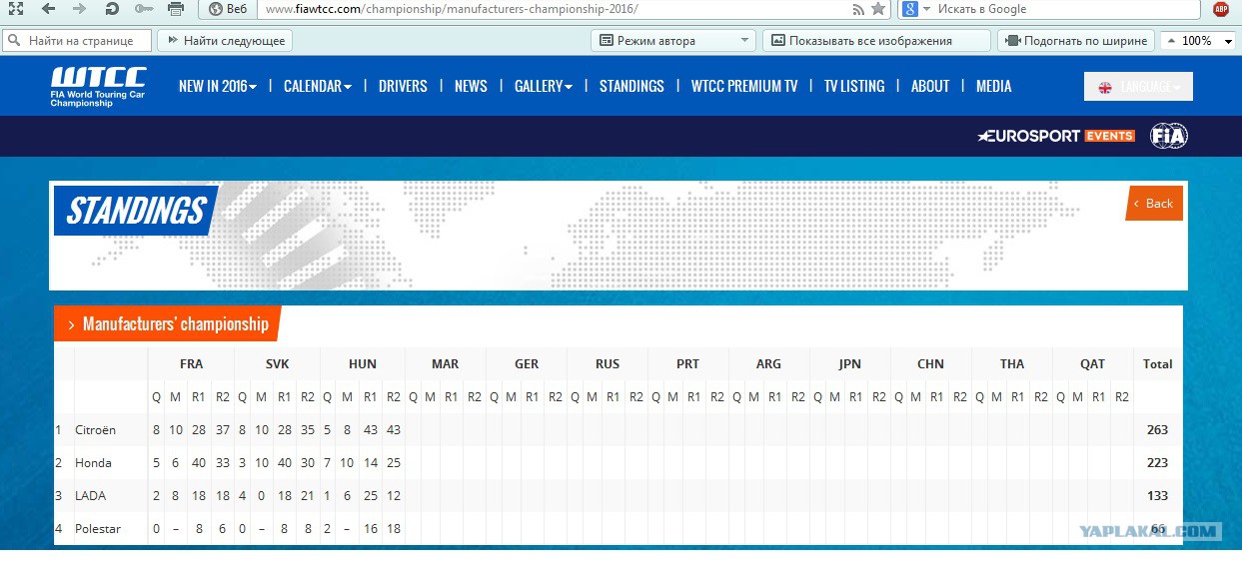Click Найти следующее button
This screenshot has height=561, width=1242.
pyautogui.click(x=225, y=41)
